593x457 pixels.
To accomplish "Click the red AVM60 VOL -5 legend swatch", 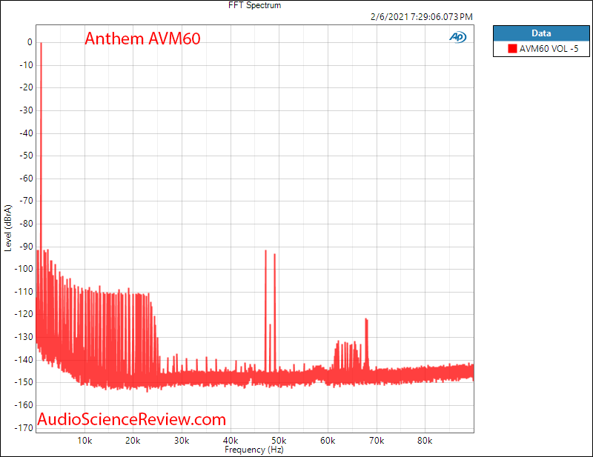I will (512, 48).
